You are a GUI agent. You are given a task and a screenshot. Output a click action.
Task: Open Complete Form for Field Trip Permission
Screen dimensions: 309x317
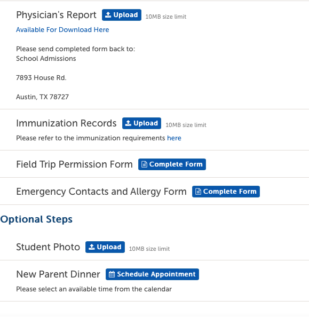click(172, 164)
